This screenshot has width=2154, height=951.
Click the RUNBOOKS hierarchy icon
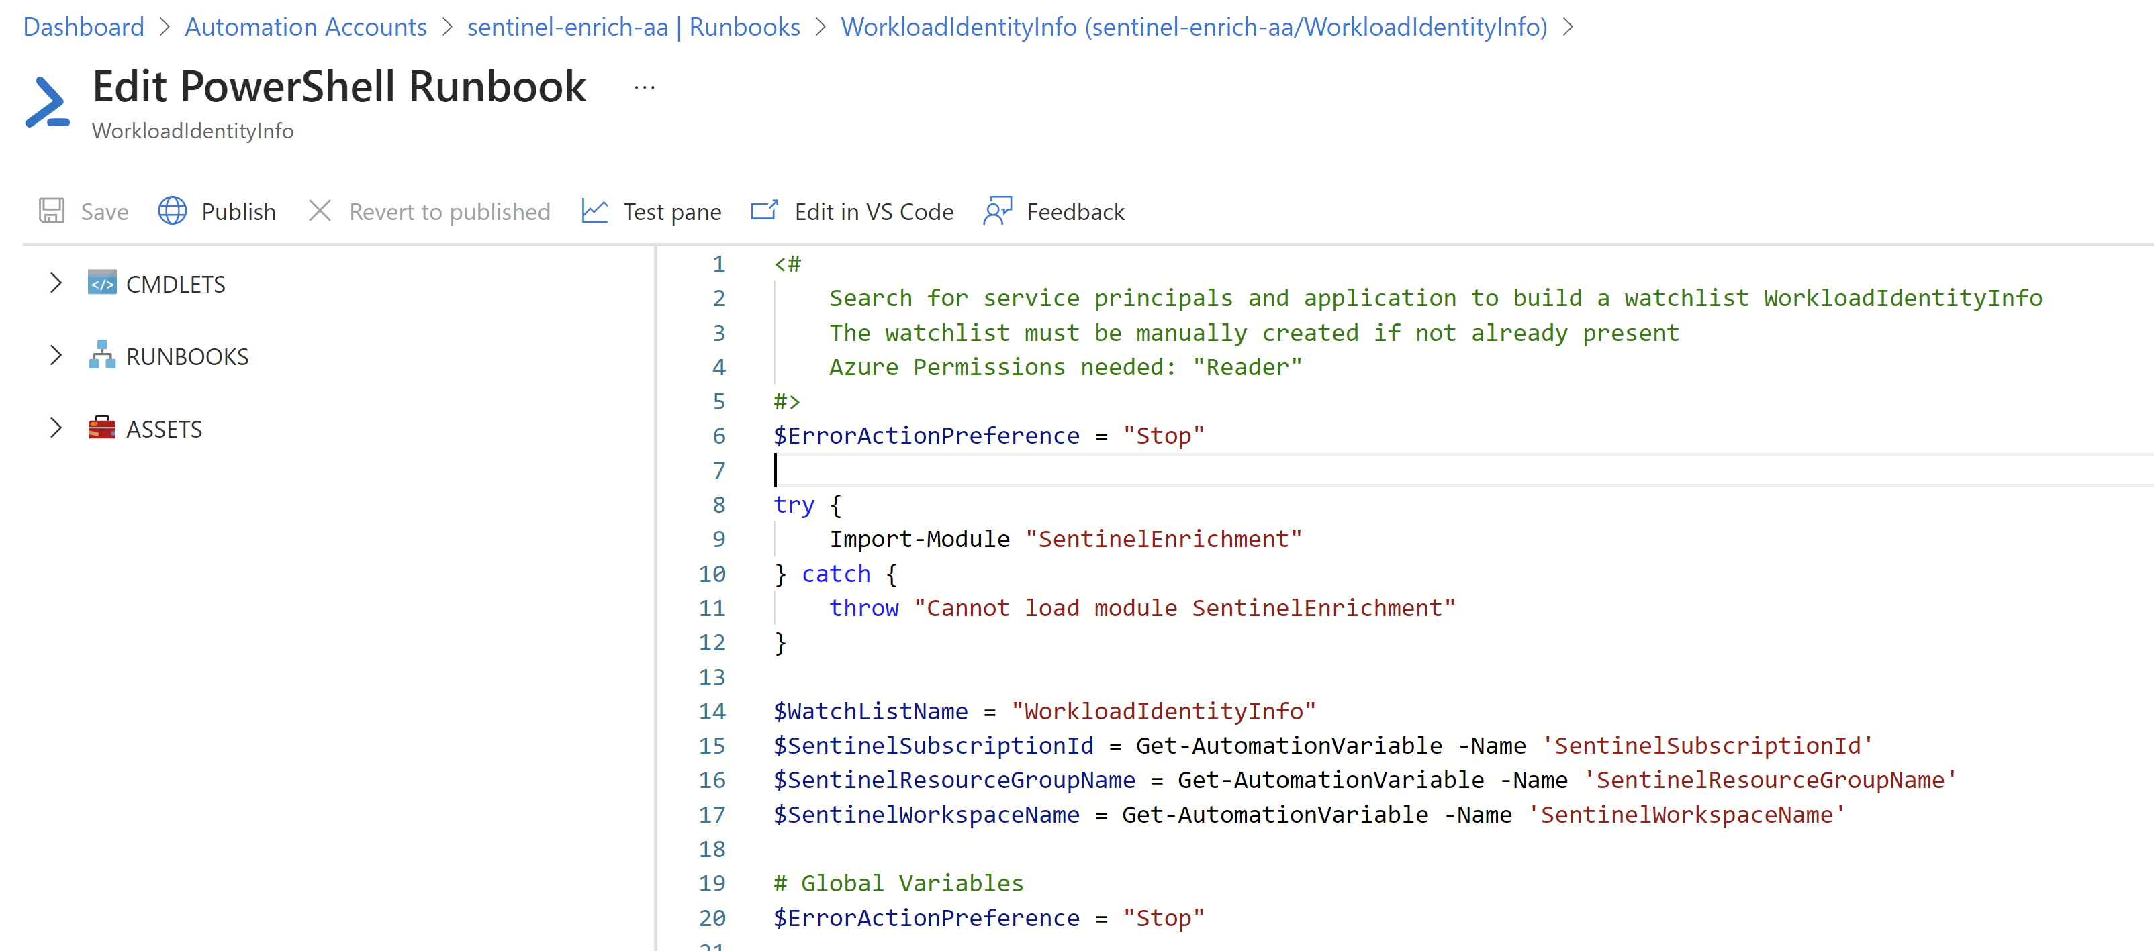point(102,355)
